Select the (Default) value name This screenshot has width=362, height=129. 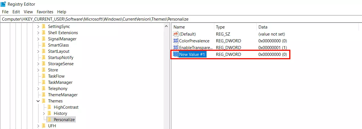pyautogui.click(x=187, y=34)
